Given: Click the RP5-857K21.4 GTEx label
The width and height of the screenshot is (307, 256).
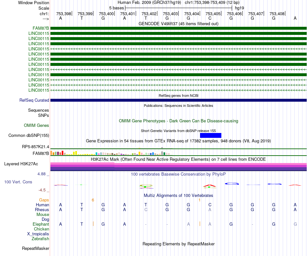Looking at the screenshot, I should [36, 147].
